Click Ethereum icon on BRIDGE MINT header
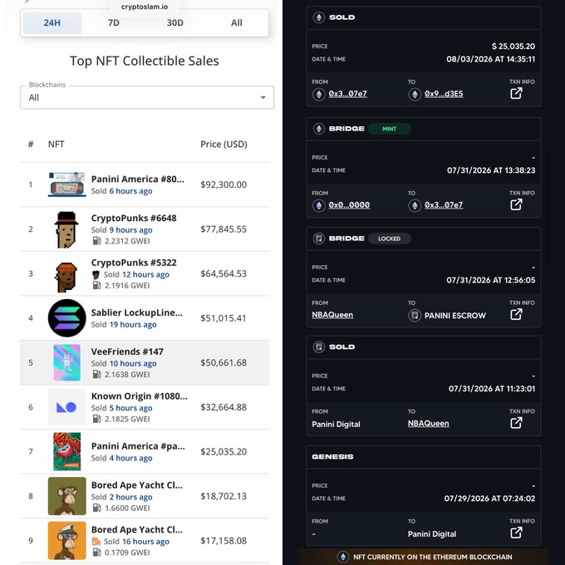Viewport: 565px width, 565px height. 318,129
